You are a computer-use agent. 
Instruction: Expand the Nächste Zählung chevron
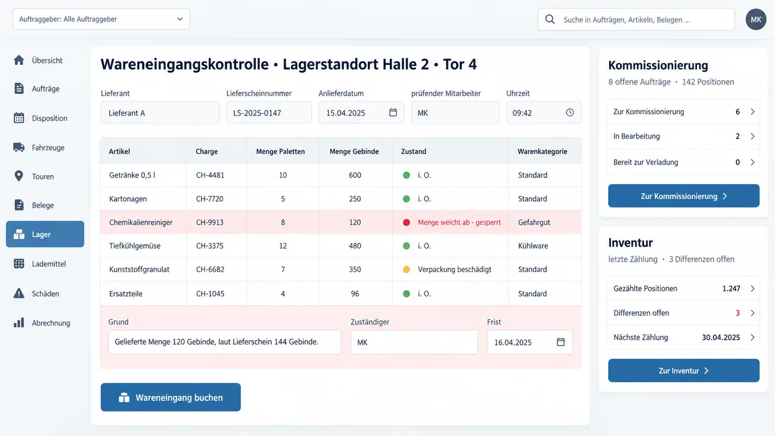(x=752, y=337)
